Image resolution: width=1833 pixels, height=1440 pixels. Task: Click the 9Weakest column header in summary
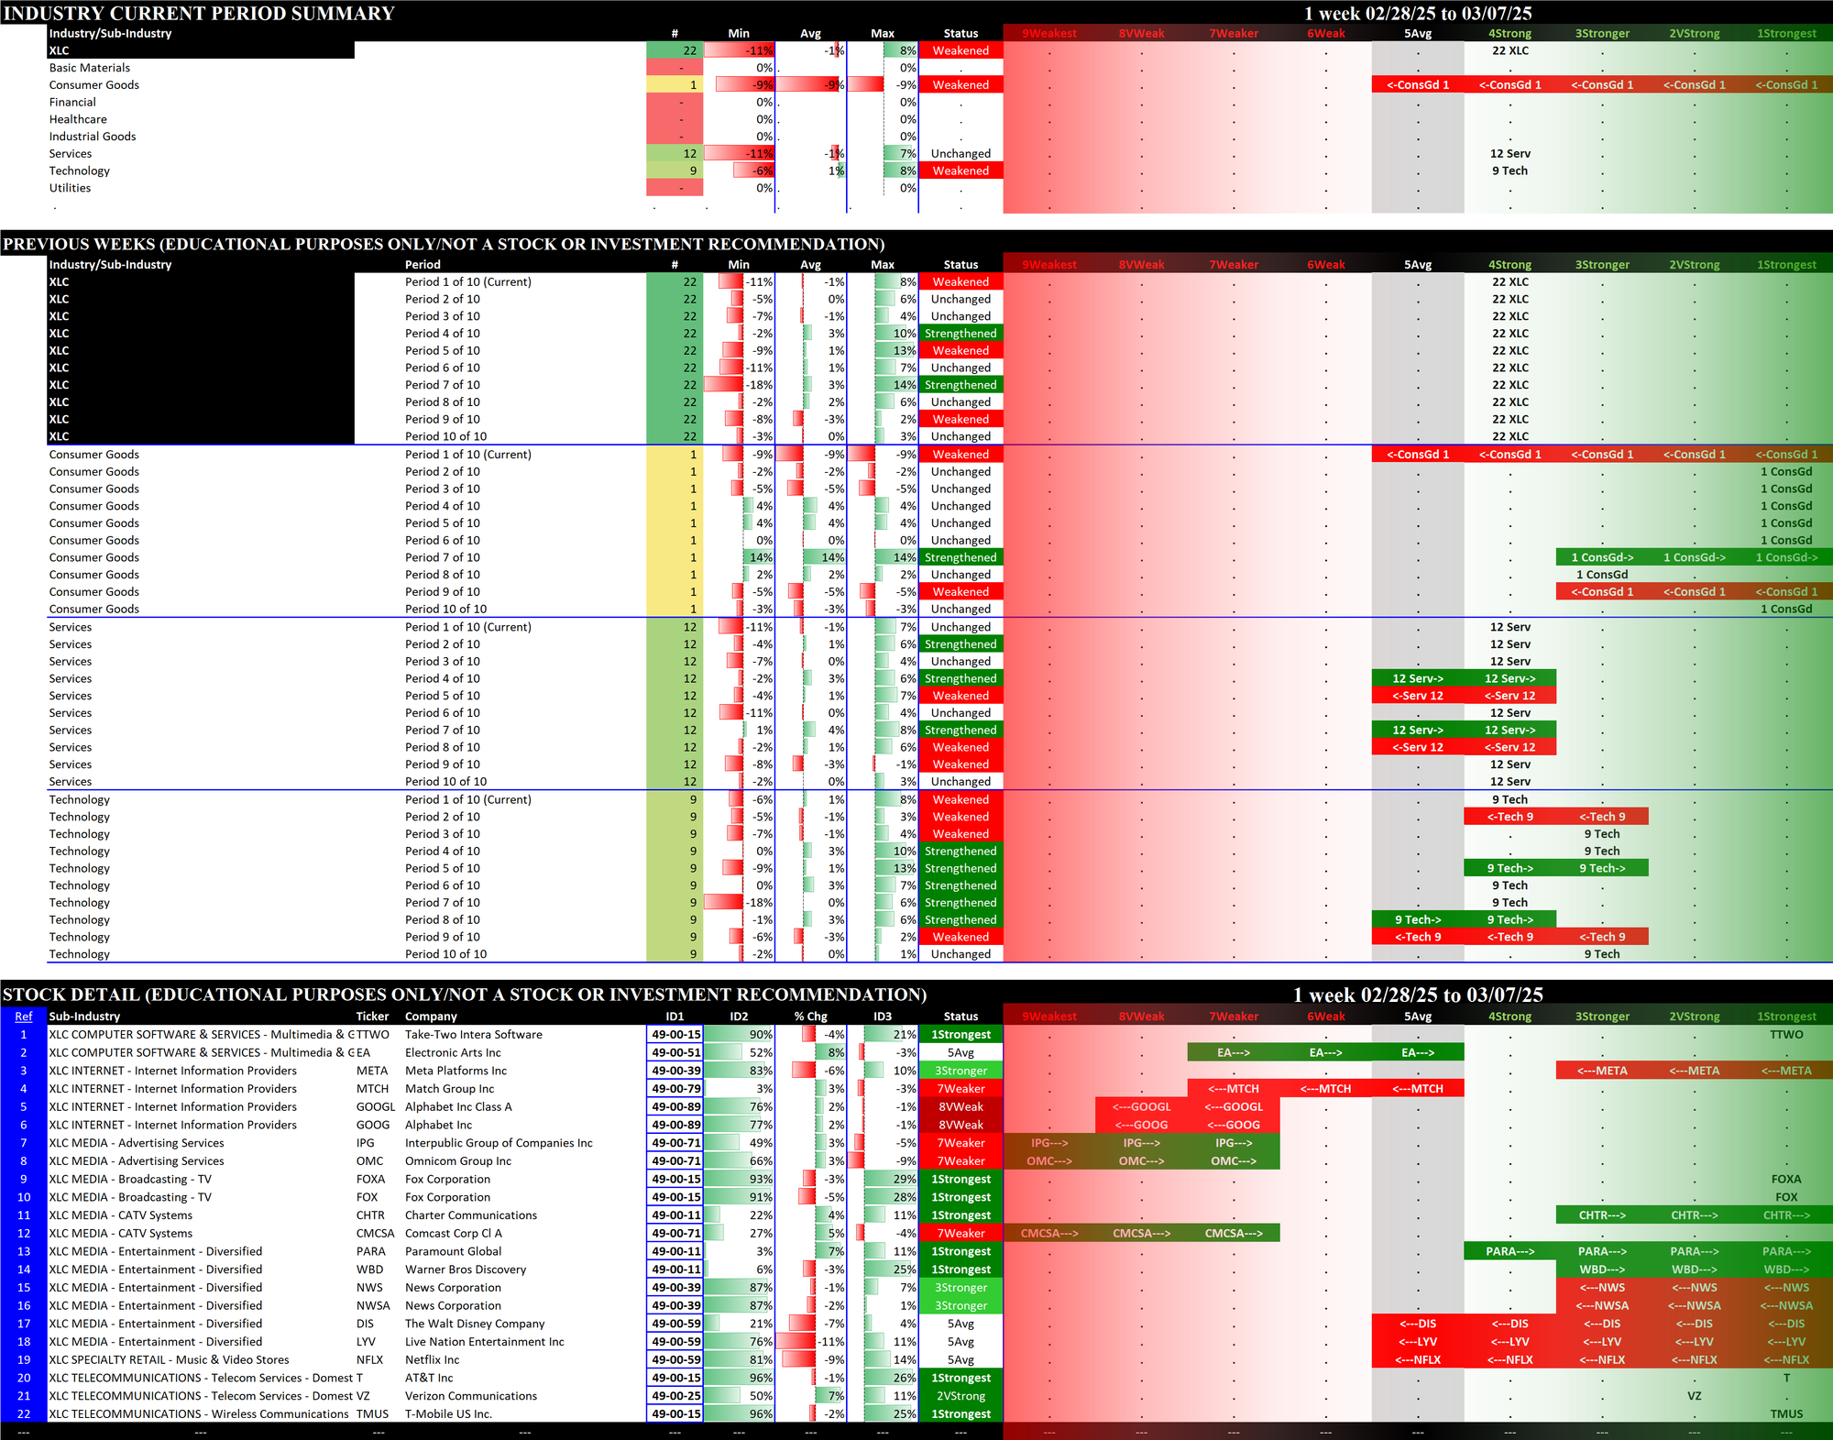click(x=1049, y=34)
